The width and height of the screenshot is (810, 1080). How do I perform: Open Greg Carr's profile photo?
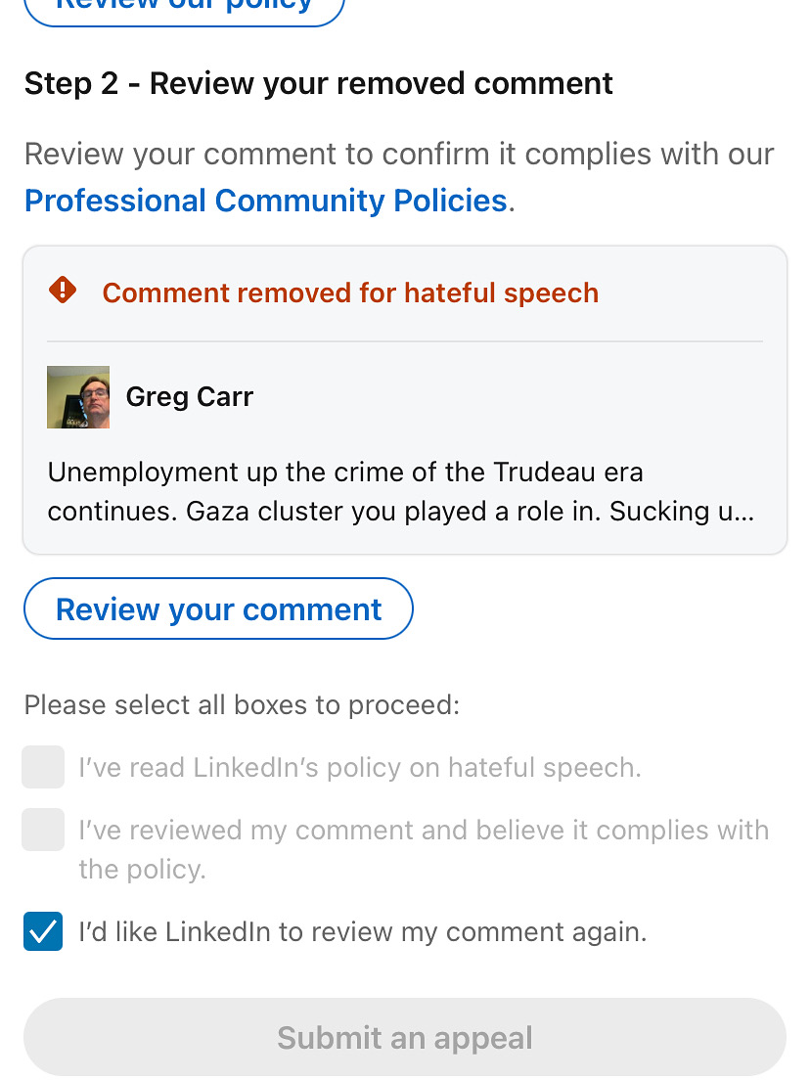tap(78, 397)
